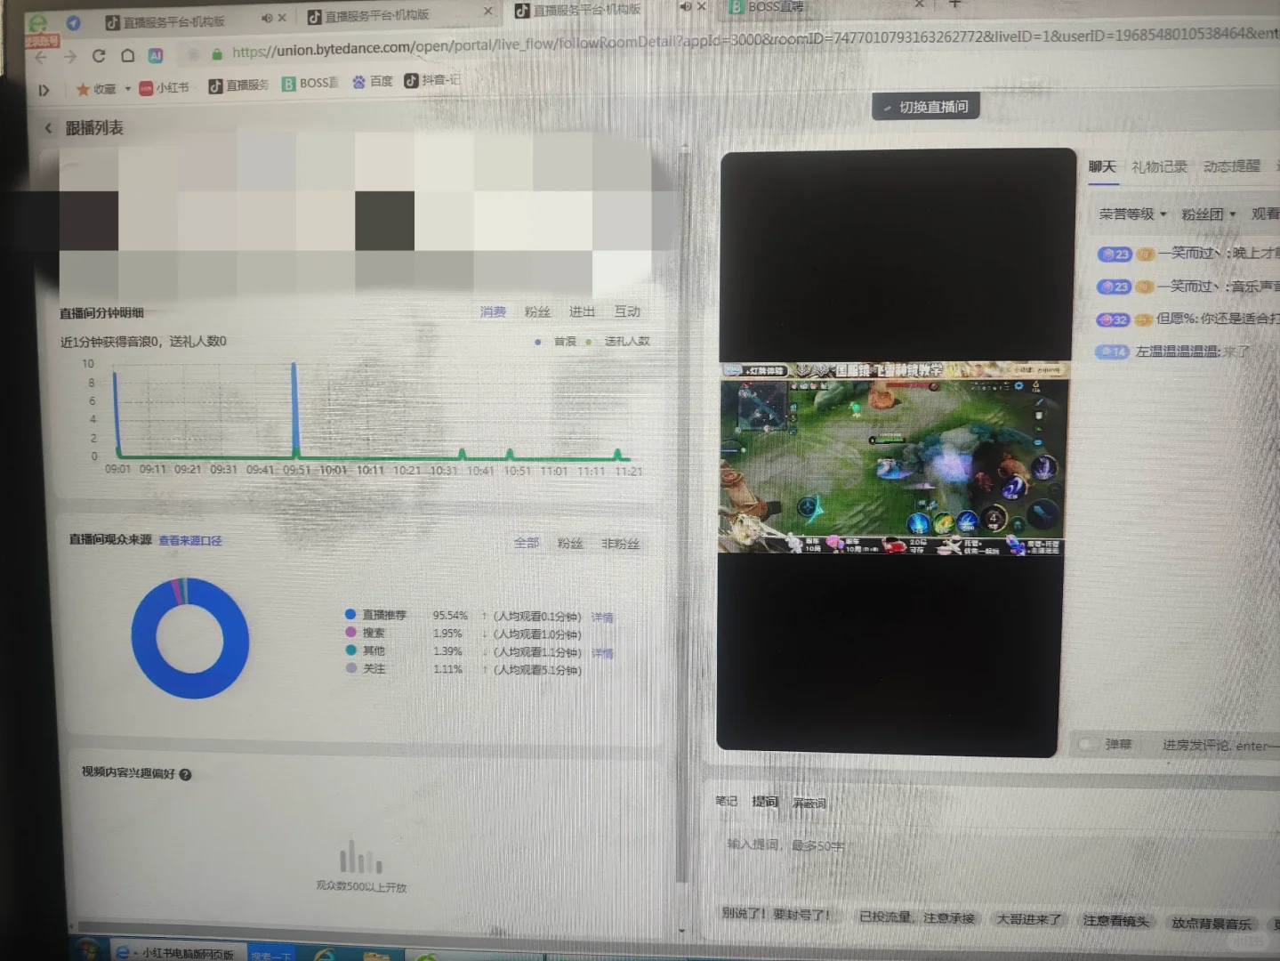Open the 直播服务 bookmark
Image resolution: width=1280 pixels, height=961 pixels.
238,85
